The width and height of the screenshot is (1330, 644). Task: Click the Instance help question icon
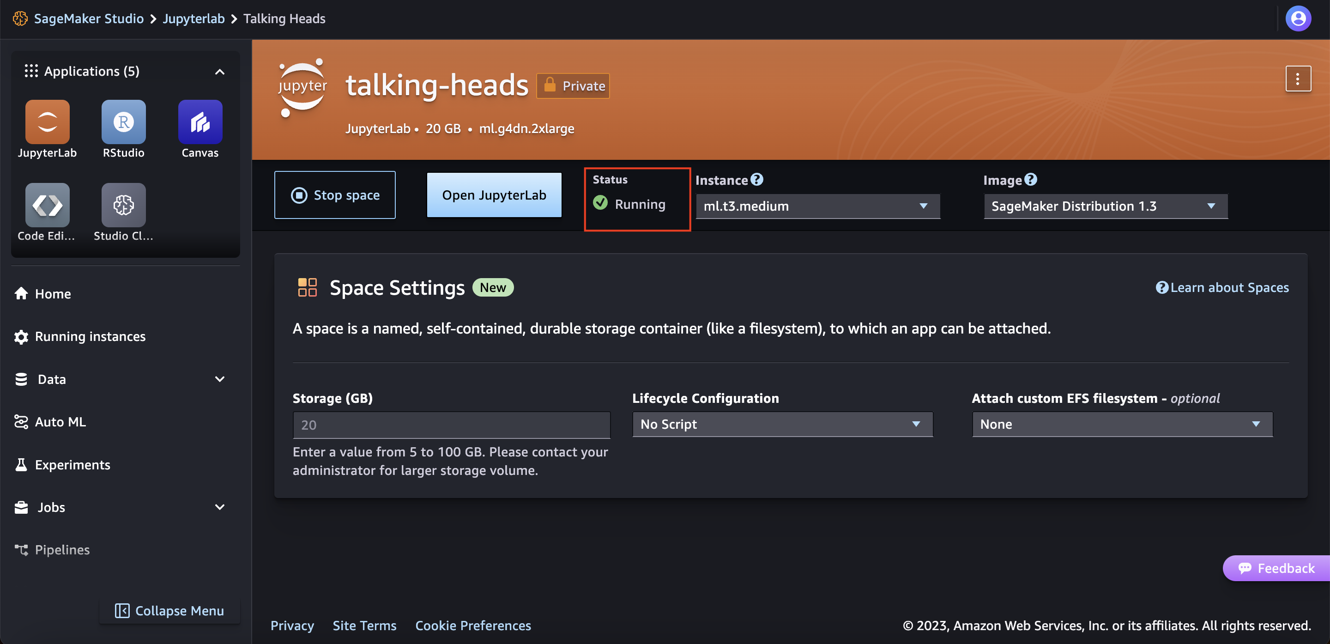[757, 179]
